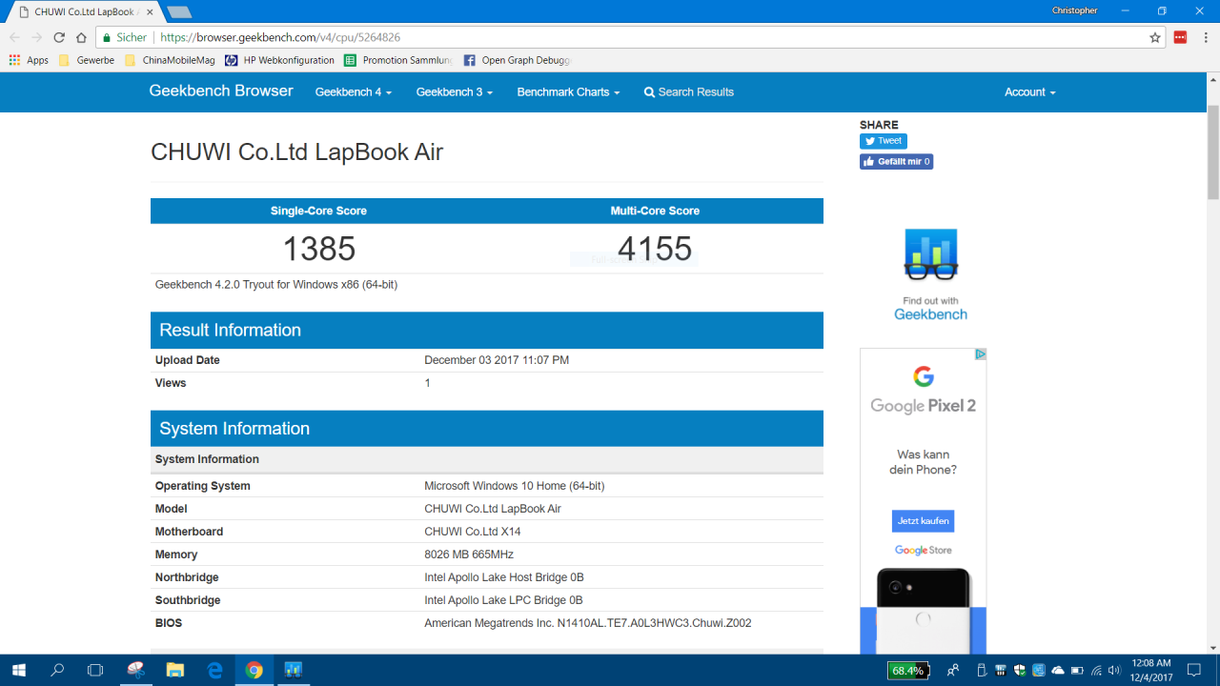Open the ChinaMobileMag bookmark folder

pos(172,60)
